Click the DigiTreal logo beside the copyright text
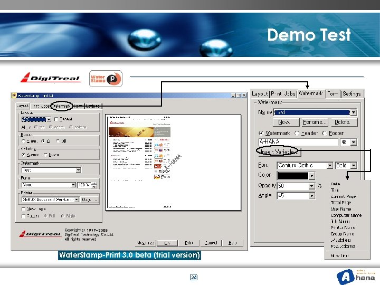This screenshot has width=380, height=285. point(40,234)
